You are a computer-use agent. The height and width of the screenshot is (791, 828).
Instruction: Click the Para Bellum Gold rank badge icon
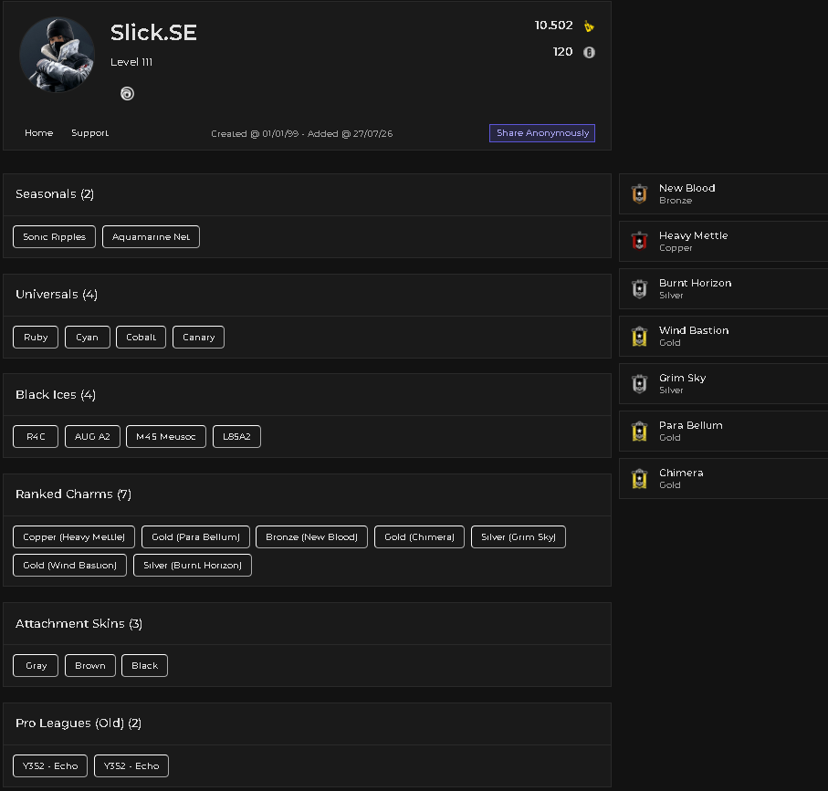point(639,432)
